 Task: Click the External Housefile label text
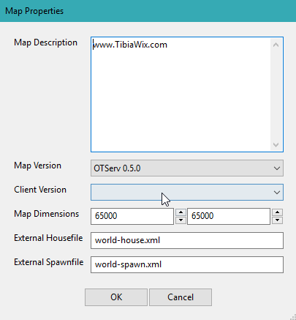[x=48, y=238]
